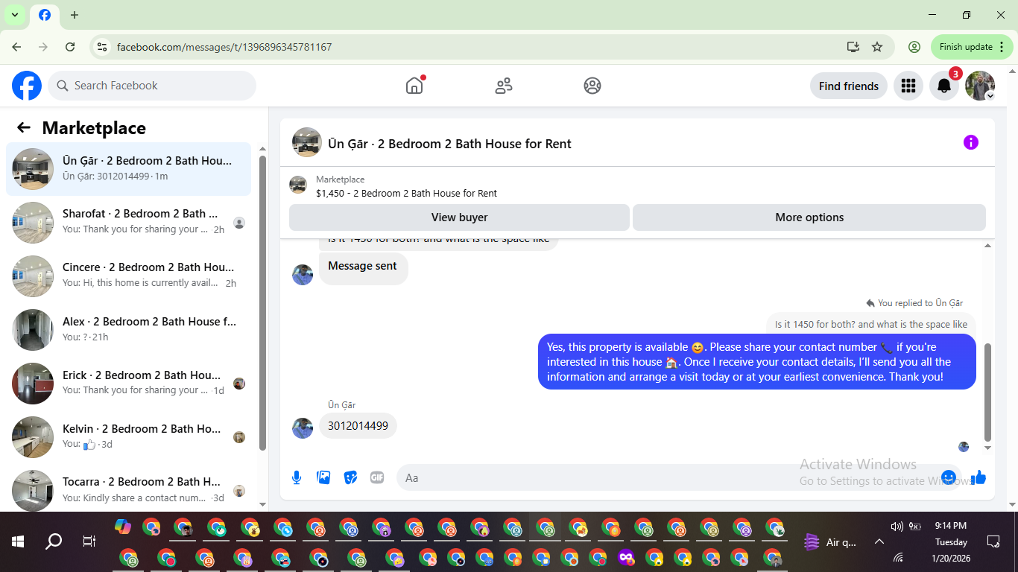1018x572 pixels.
Task: Open the Kelvin conversation
Action: (128, 437)
